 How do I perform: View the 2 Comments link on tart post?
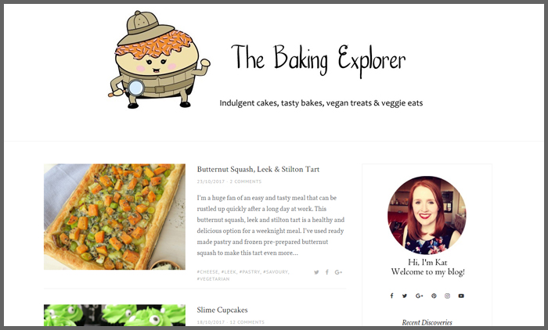pyautogui.click(x=245, y=181)
